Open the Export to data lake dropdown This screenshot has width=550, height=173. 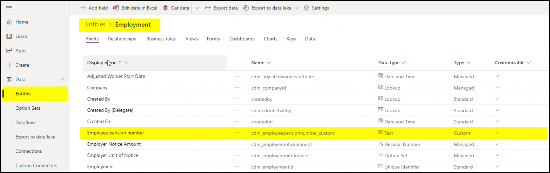(x=296, y=8)
